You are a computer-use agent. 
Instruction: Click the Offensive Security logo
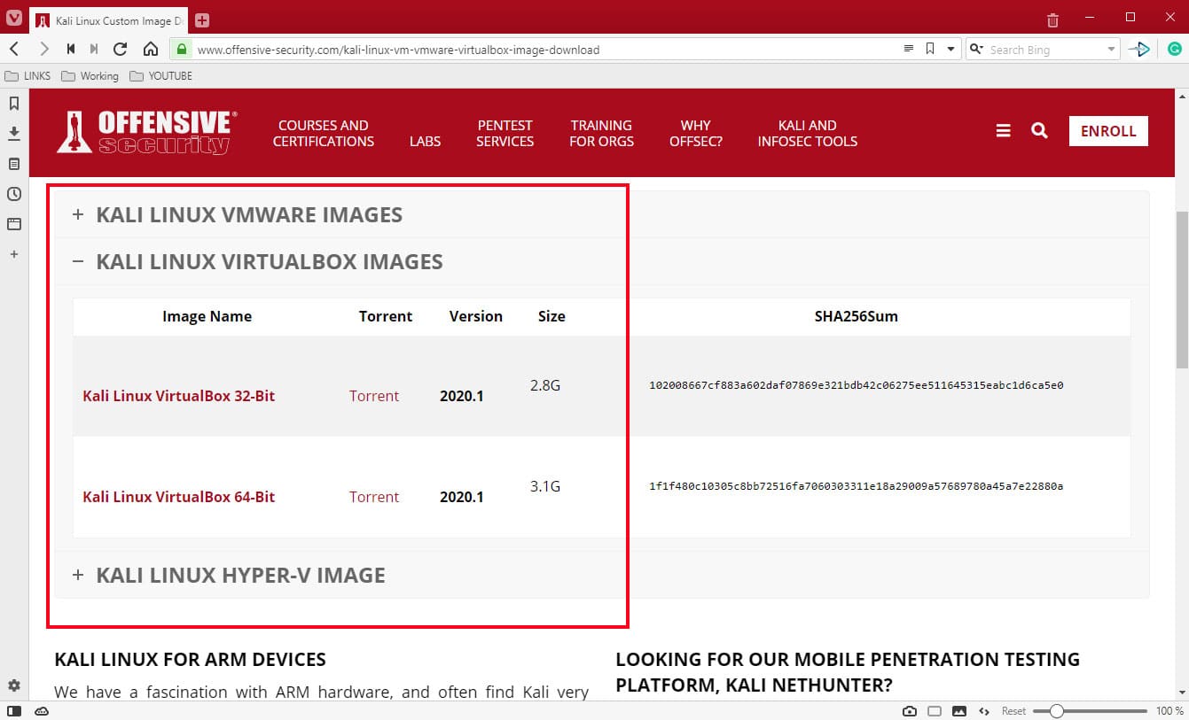147,132
